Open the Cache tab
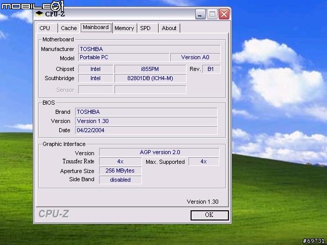 pos(69,28)
